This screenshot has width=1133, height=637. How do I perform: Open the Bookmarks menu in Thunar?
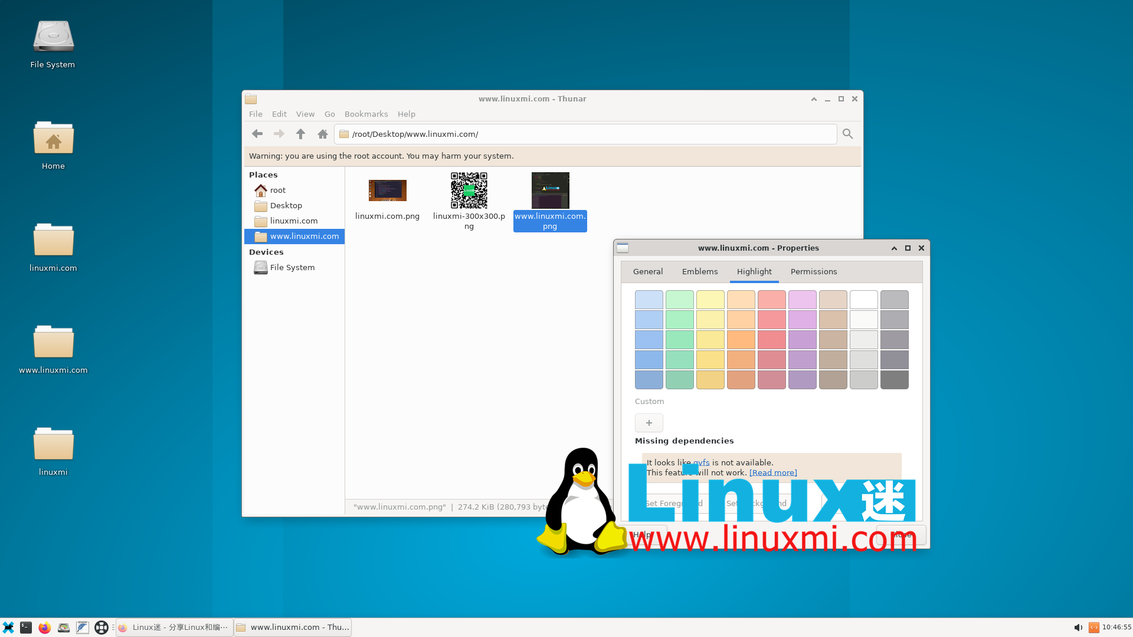pyautogui.click(x=366, y=114)
